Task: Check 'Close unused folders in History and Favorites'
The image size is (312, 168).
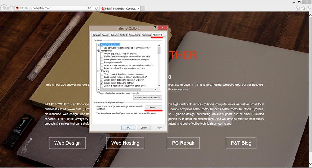Action: click(102, 77)
